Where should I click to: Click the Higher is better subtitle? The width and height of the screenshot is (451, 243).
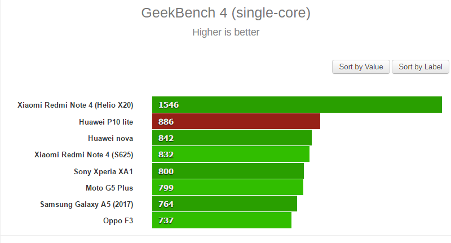coord(225,32)
